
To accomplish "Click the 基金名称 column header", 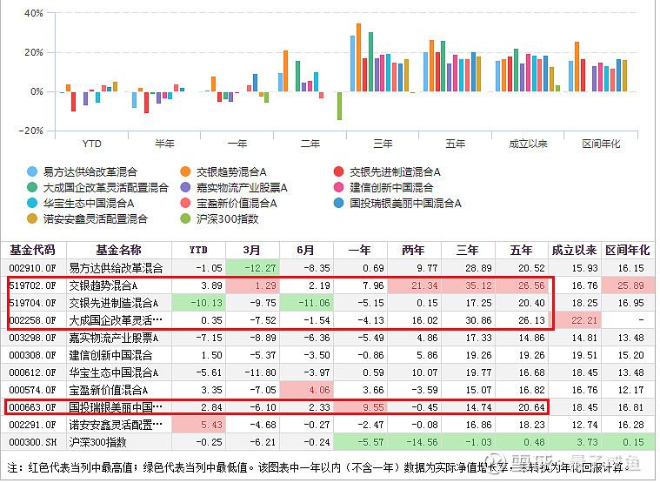I will point(119,250).
